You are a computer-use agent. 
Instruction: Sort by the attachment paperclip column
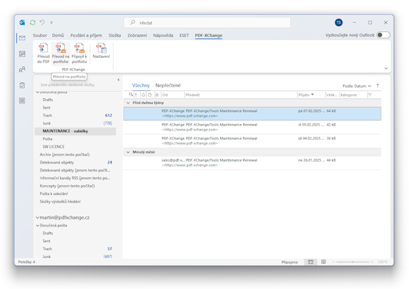tap(157, 95)
